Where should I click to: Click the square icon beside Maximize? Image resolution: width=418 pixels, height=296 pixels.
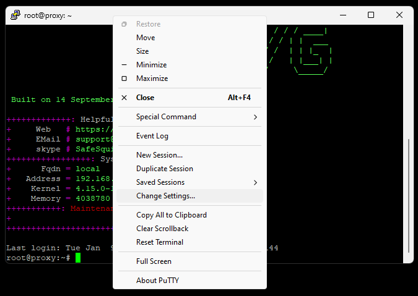[124, 78]
